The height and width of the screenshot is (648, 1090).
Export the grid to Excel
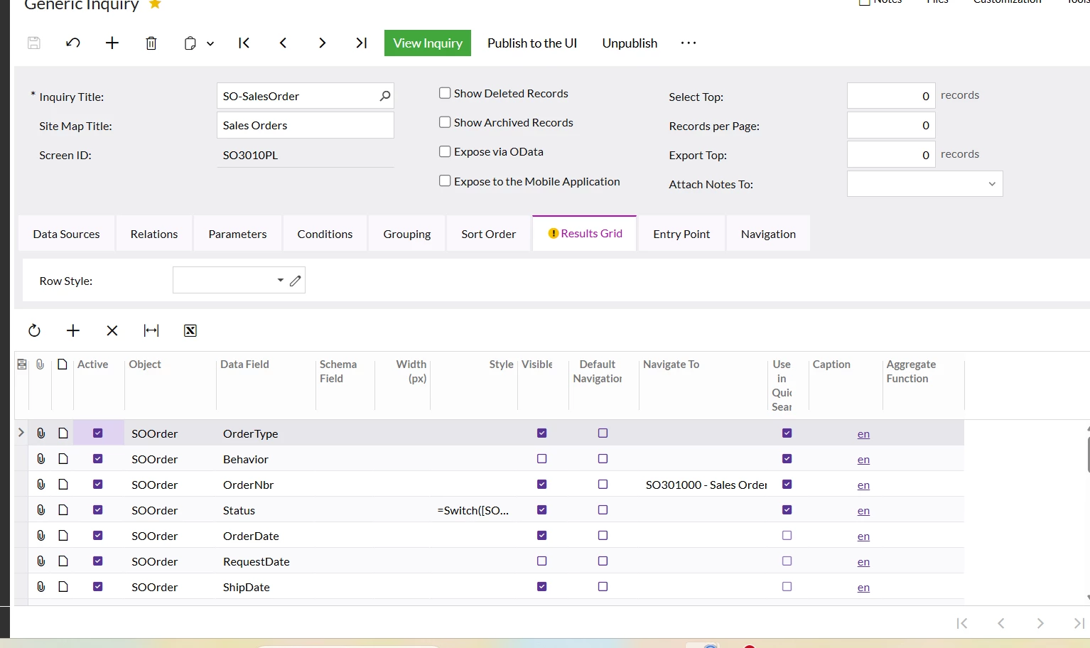coord(190,330)
